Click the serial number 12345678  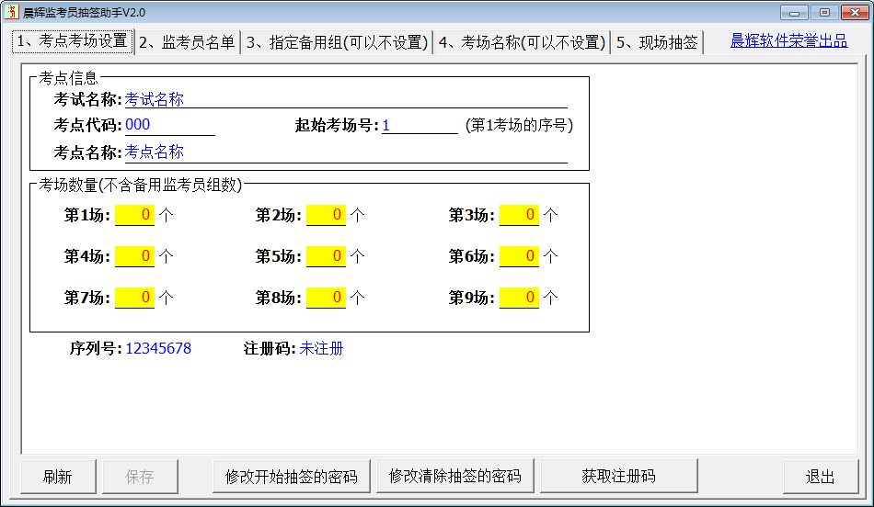(158, 348)
